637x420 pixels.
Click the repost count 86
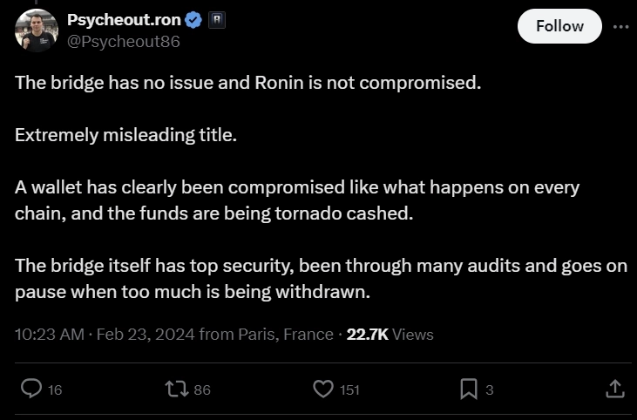tap(202, 390)
